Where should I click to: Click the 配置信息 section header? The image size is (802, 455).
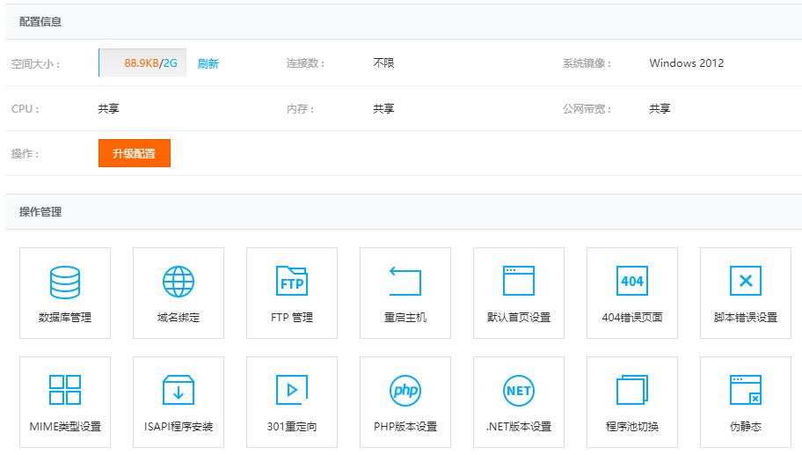click(x=40, y=21)
